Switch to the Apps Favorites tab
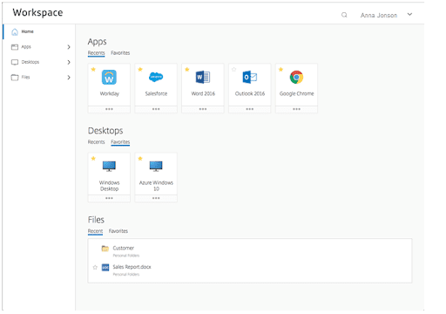The height and width of the screenshot is (314, 446). (x=120, y=53)
